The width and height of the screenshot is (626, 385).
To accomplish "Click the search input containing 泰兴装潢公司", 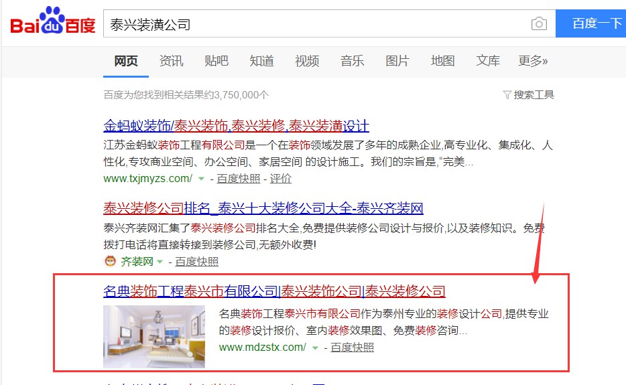I will coord(315,24).
